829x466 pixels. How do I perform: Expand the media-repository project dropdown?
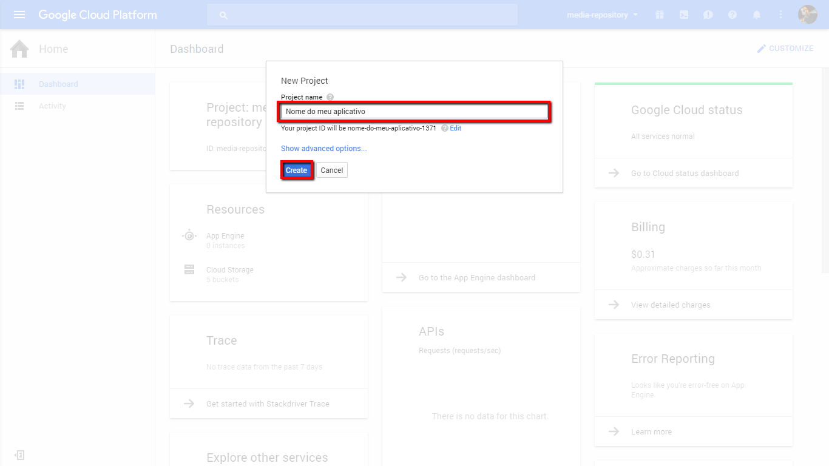click(x=602, y=15)
